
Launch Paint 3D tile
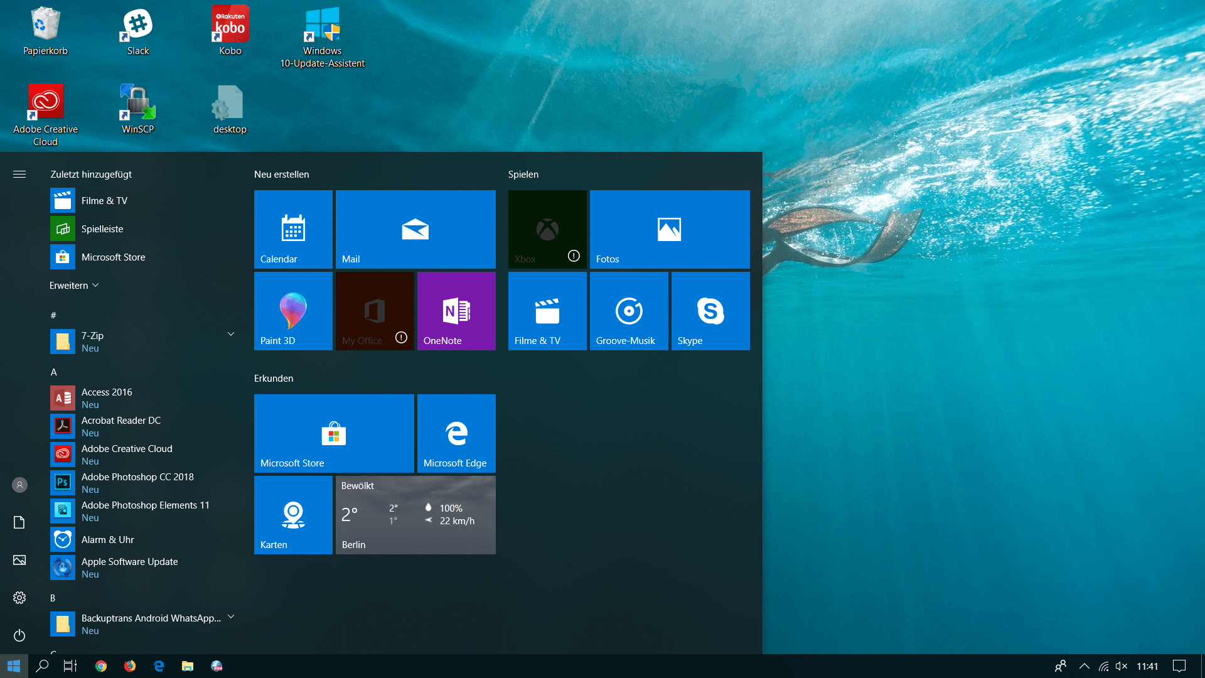293,311
